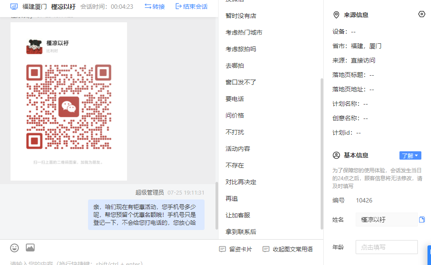Click the chat history scrollbar
Viewport: 431px width, 265px height.
tap(217, 206)
